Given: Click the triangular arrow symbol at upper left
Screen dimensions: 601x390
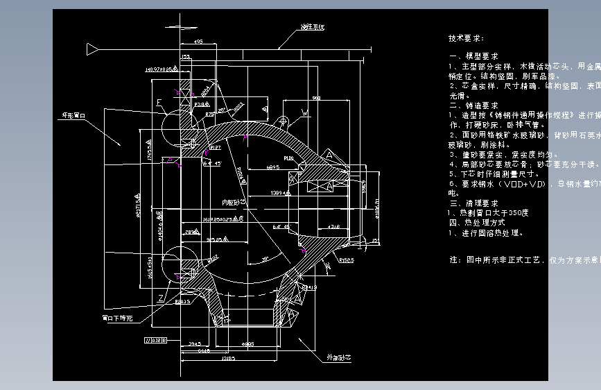Looking at the screenshot, I should click(x=92, y=49).
